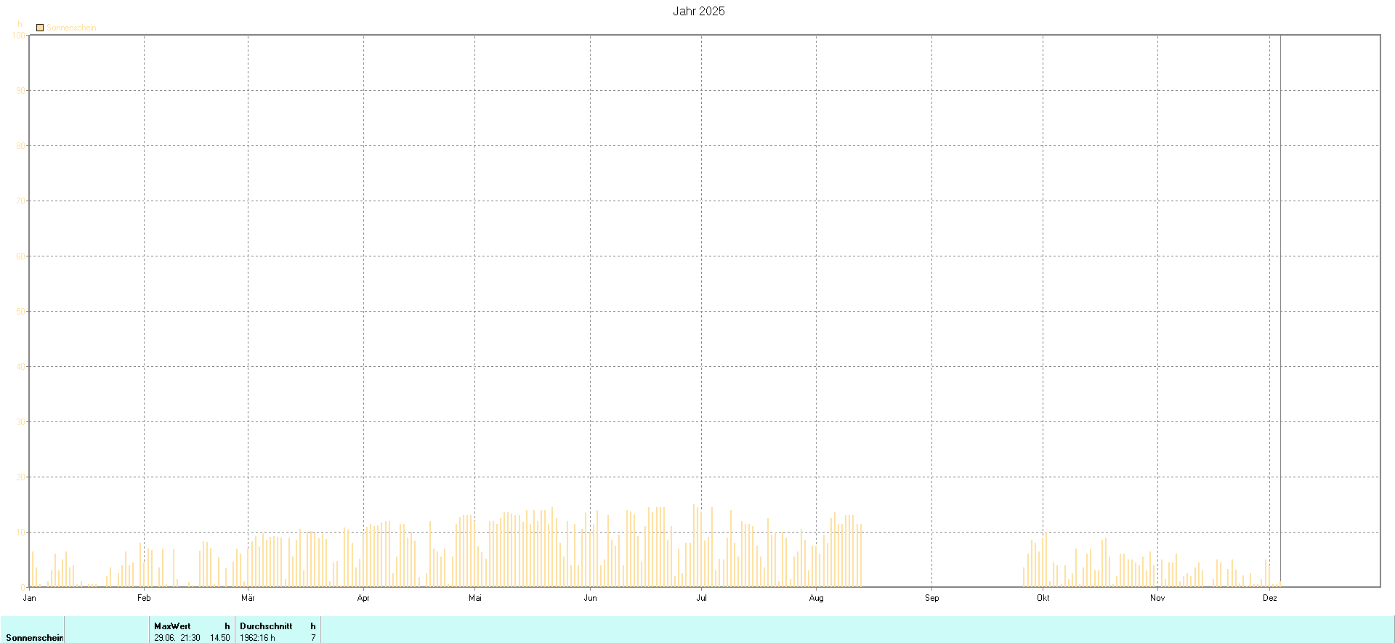Select the Jan label on the x-axis

tap(30, 598)
